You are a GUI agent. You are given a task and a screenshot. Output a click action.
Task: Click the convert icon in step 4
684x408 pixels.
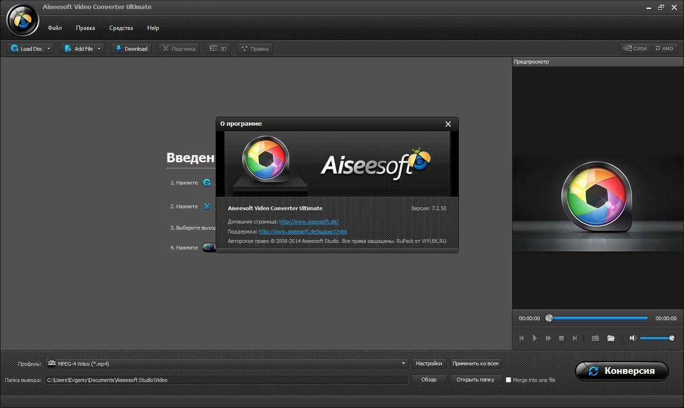[208, 248]
